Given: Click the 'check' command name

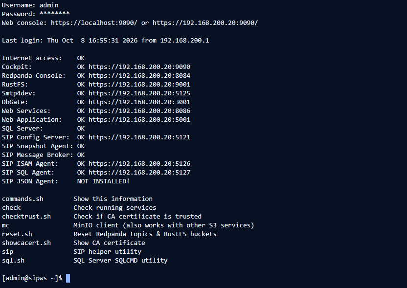Looking at the screenshot, I should coord(11,208).
